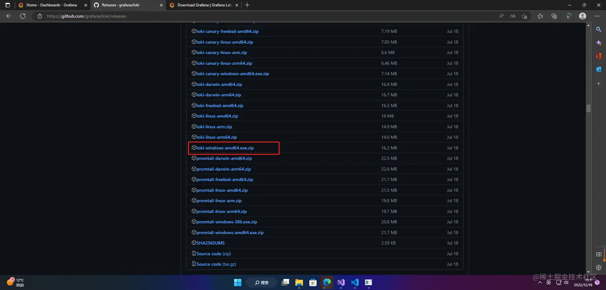This screenshot has width=606, height=290.
Task: Add this page to favorites star icon
Action: [524, 16]
